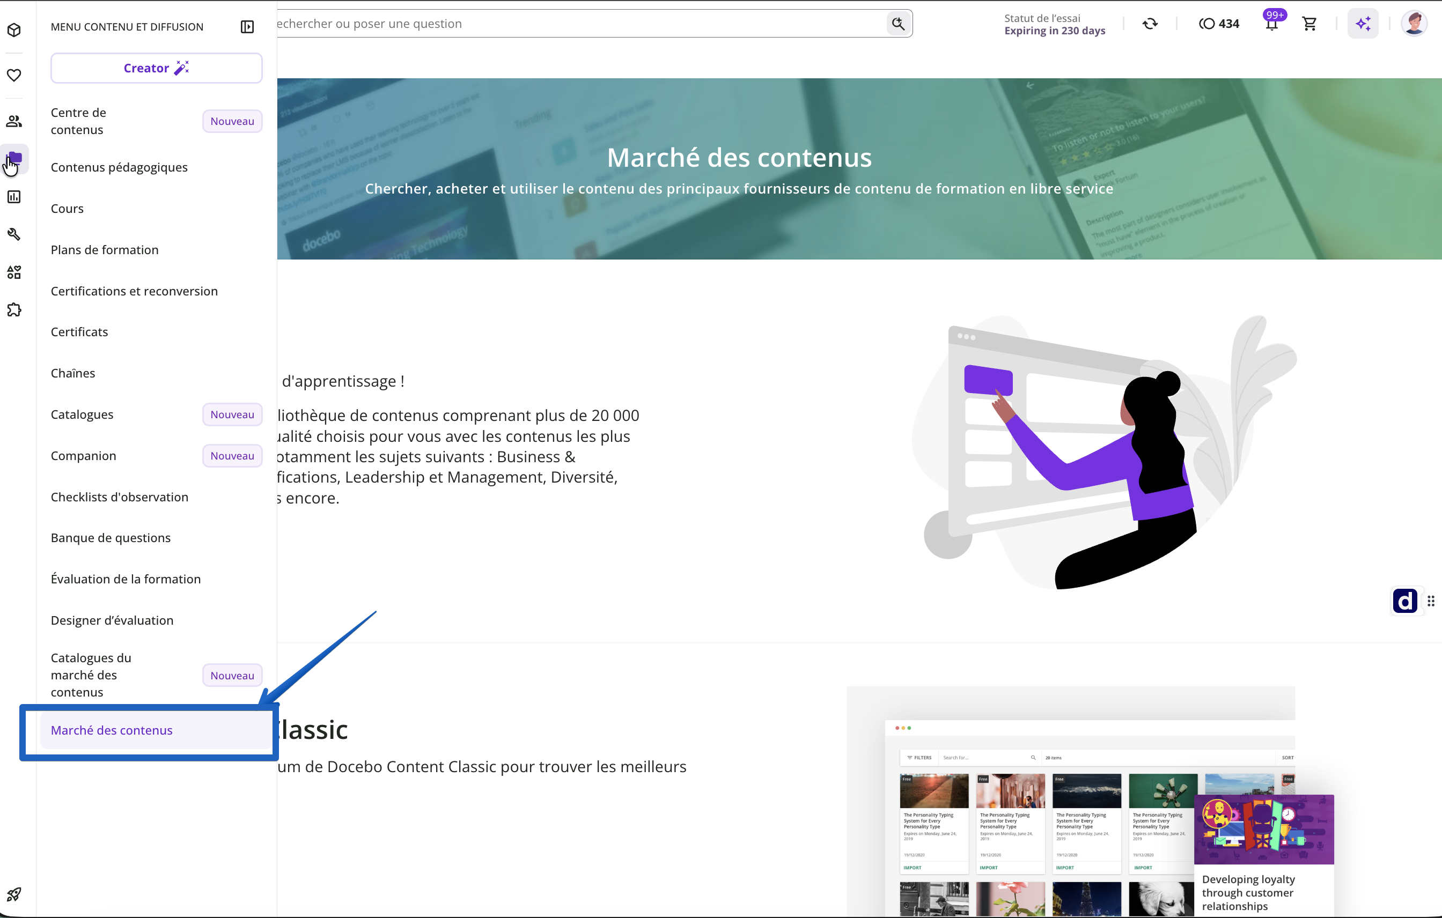Open the users management sidebar icon
This screenshot has height=918, width=1442.
point(14,121)
